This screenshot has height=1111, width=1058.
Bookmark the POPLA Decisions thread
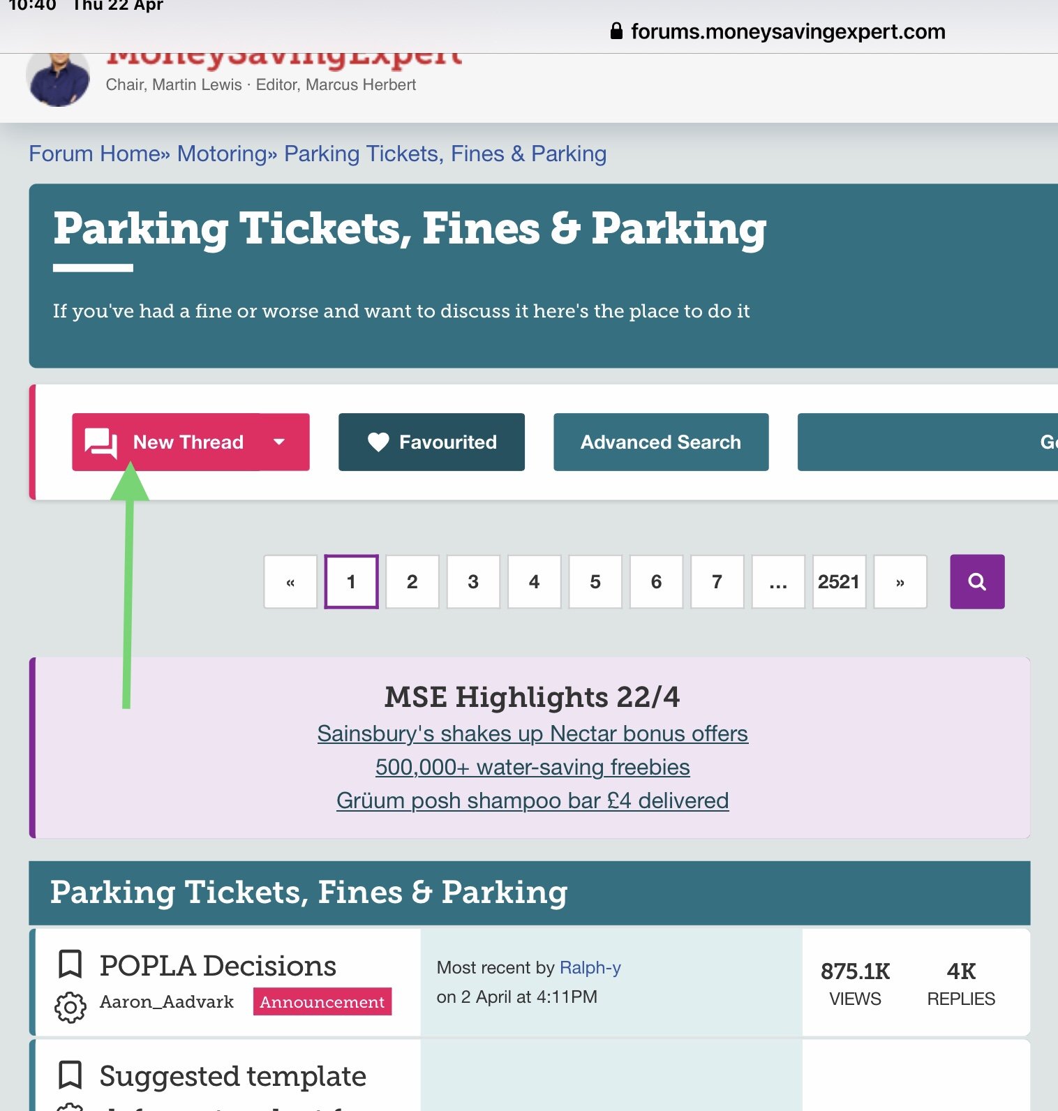[70, 964]
